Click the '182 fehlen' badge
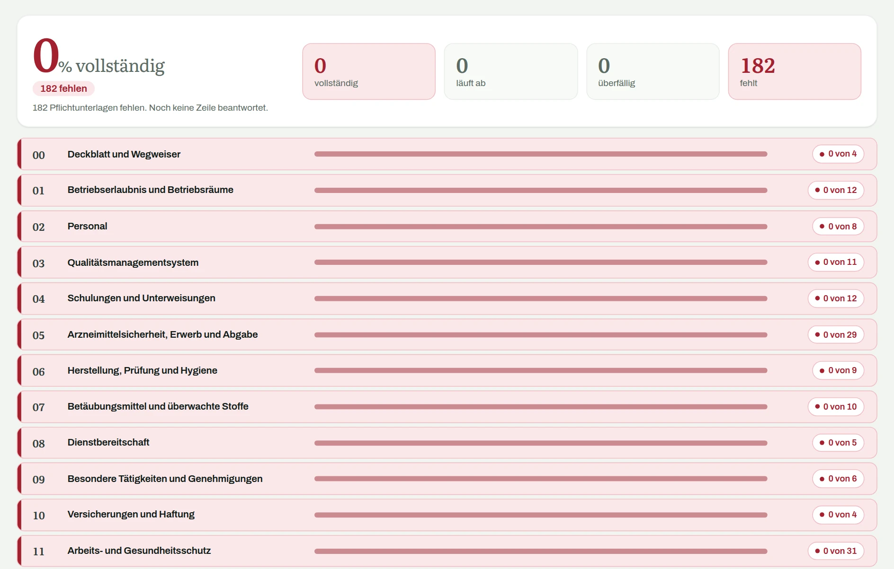894x569 pixels. click(x=63, y=88)
